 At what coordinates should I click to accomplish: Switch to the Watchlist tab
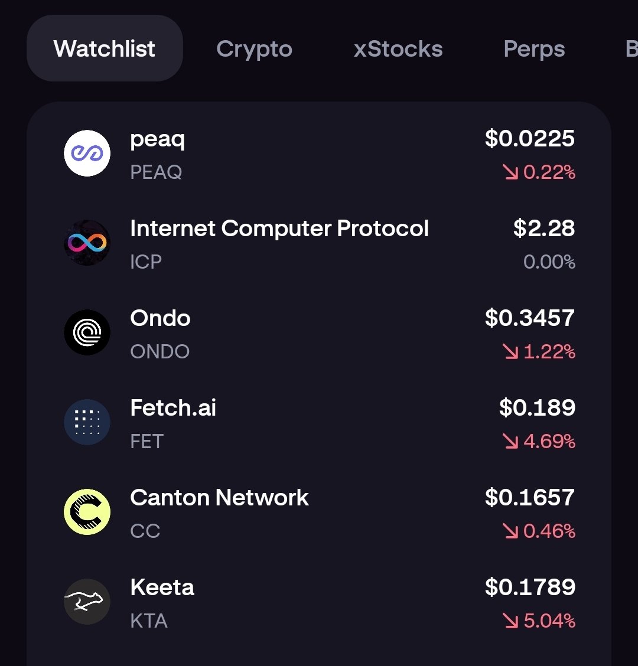(105, 48)
